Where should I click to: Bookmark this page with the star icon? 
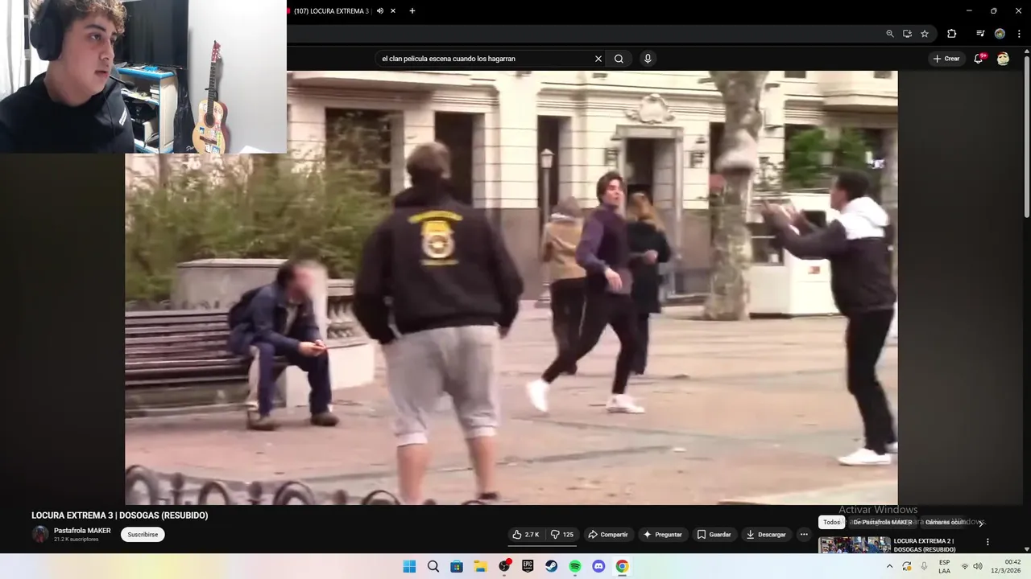tap(925, 34)
